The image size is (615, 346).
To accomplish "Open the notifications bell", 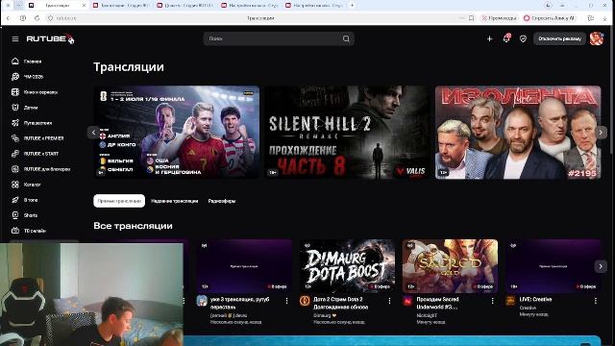I will coord(506,38).
